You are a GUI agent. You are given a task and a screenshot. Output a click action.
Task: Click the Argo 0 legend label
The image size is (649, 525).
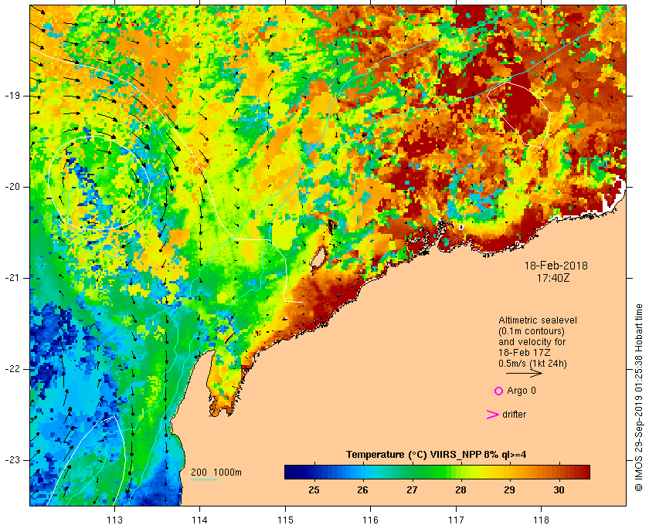pyautogui.click(x=521, y=391)
